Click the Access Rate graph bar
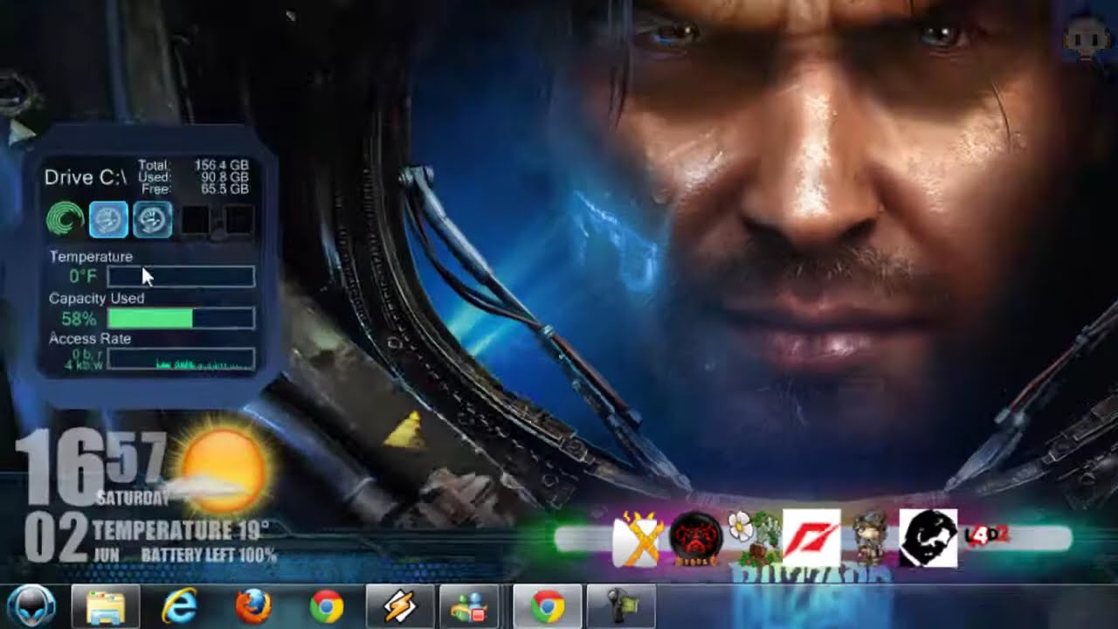1118x629 pixels. click(181, 359)
